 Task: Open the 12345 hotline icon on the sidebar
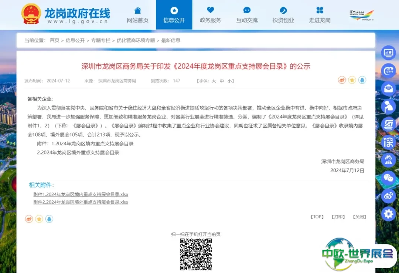tap(388, 70)
